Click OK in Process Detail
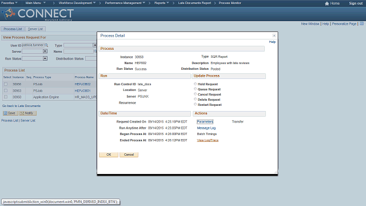Viewport: 366px width, 206px height. [x=109, y=154]
